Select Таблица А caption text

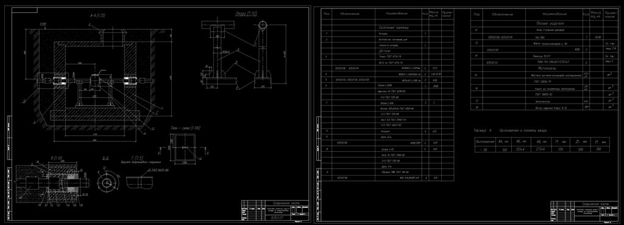click(x=483, y=130)
